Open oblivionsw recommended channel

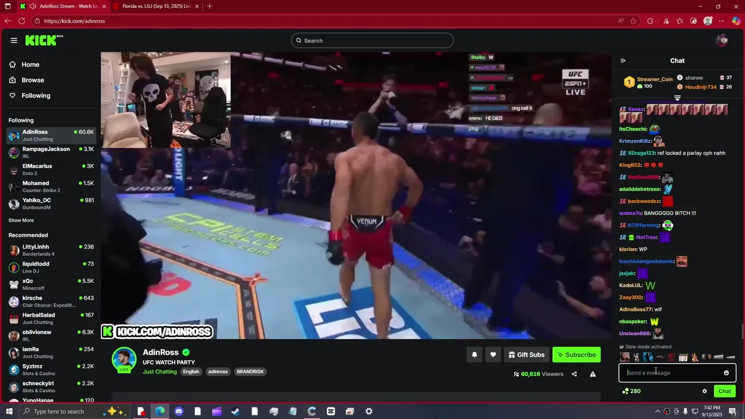click(51, 336)
